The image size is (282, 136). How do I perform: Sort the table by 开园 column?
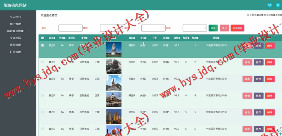point(132,38)
